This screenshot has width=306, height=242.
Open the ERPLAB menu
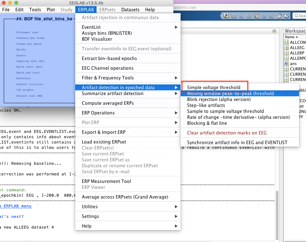(86, 10)
